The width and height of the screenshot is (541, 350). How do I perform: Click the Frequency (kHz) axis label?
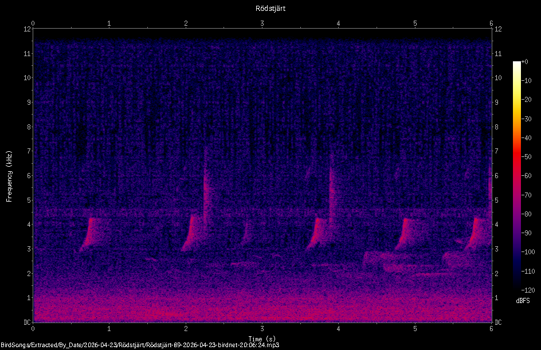[9, 176]
